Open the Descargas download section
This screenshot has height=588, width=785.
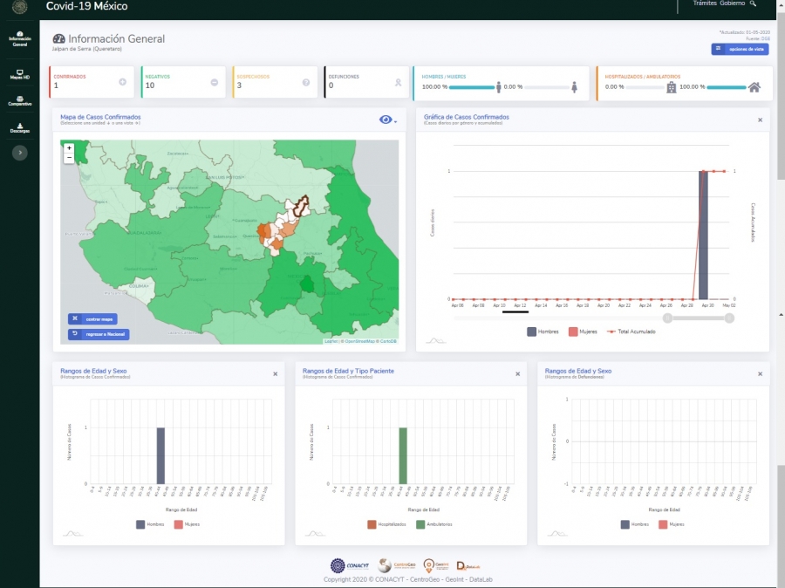[x=19, y=127]
